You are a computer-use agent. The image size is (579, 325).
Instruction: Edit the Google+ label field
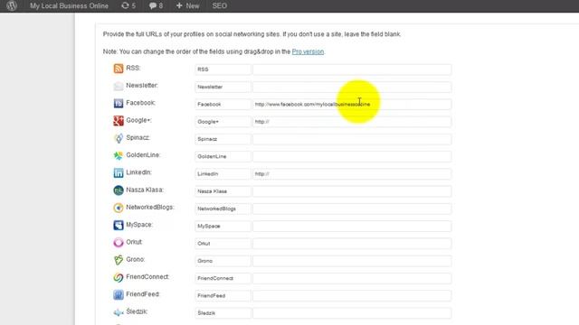223,122
